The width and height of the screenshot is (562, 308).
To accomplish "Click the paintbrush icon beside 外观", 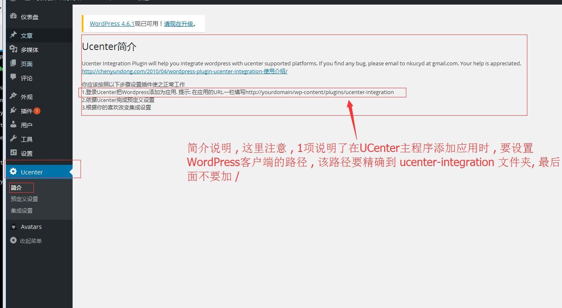I will click(13, 96).
